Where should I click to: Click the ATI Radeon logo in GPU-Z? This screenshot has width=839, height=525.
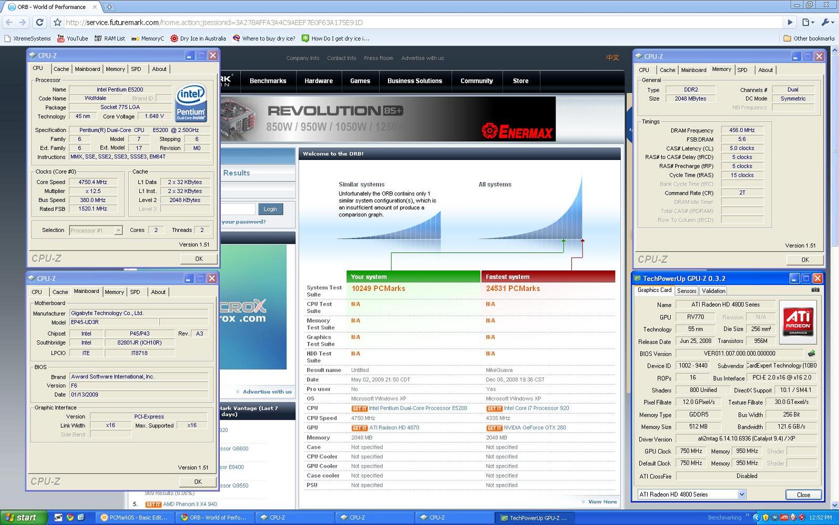tap(798, 321)
